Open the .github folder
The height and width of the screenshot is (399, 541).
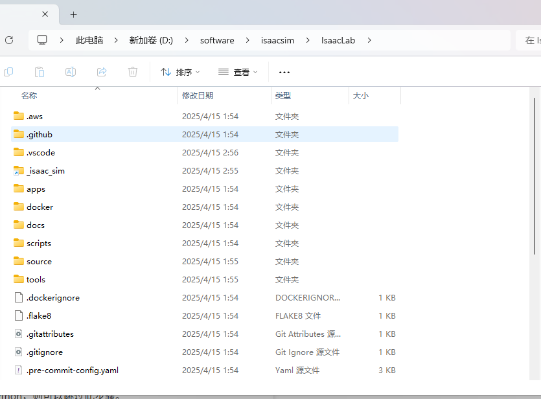point(41,134)
